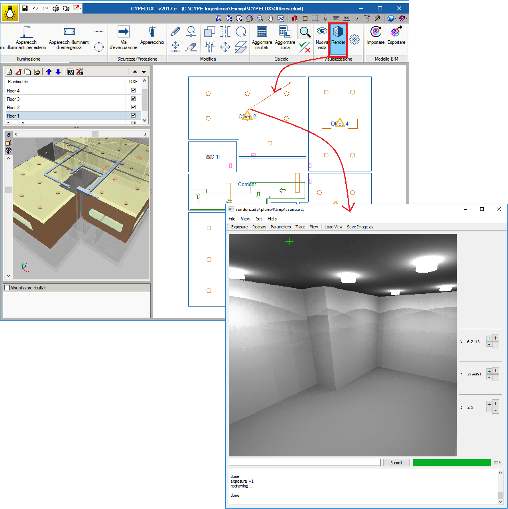
Task: Click the eye icon in 3D view panel
Action: 8,151
